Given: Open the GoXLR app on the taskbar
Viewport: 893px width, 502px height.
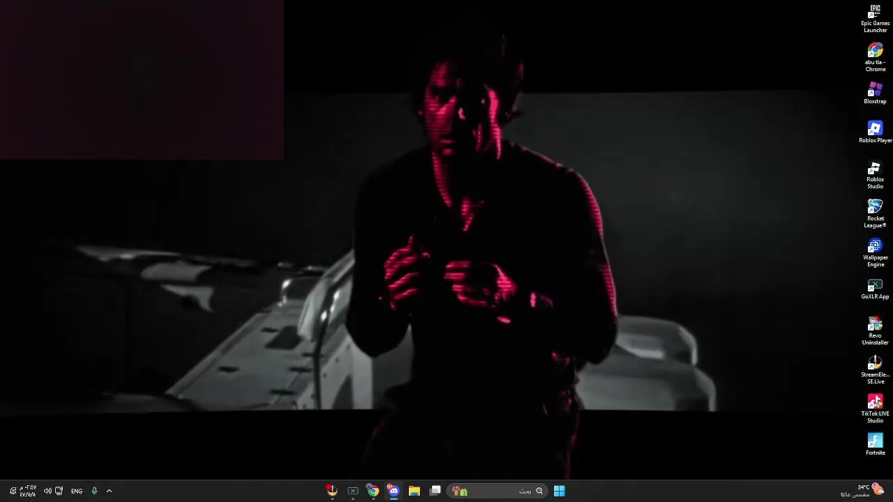Looking at the screenshot, I should 353,491.
